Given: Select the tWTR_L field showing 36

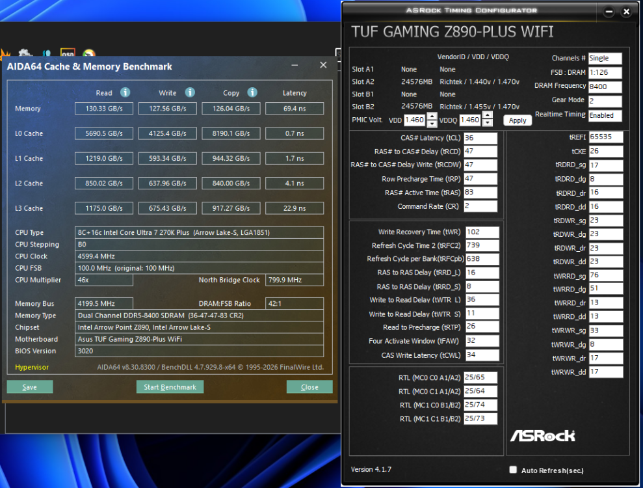Looking at the screenshot, I should [x=482, y=299].
